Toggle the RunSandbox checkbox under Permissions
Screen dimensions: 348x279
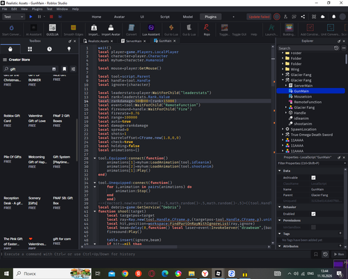click(313, 227)
